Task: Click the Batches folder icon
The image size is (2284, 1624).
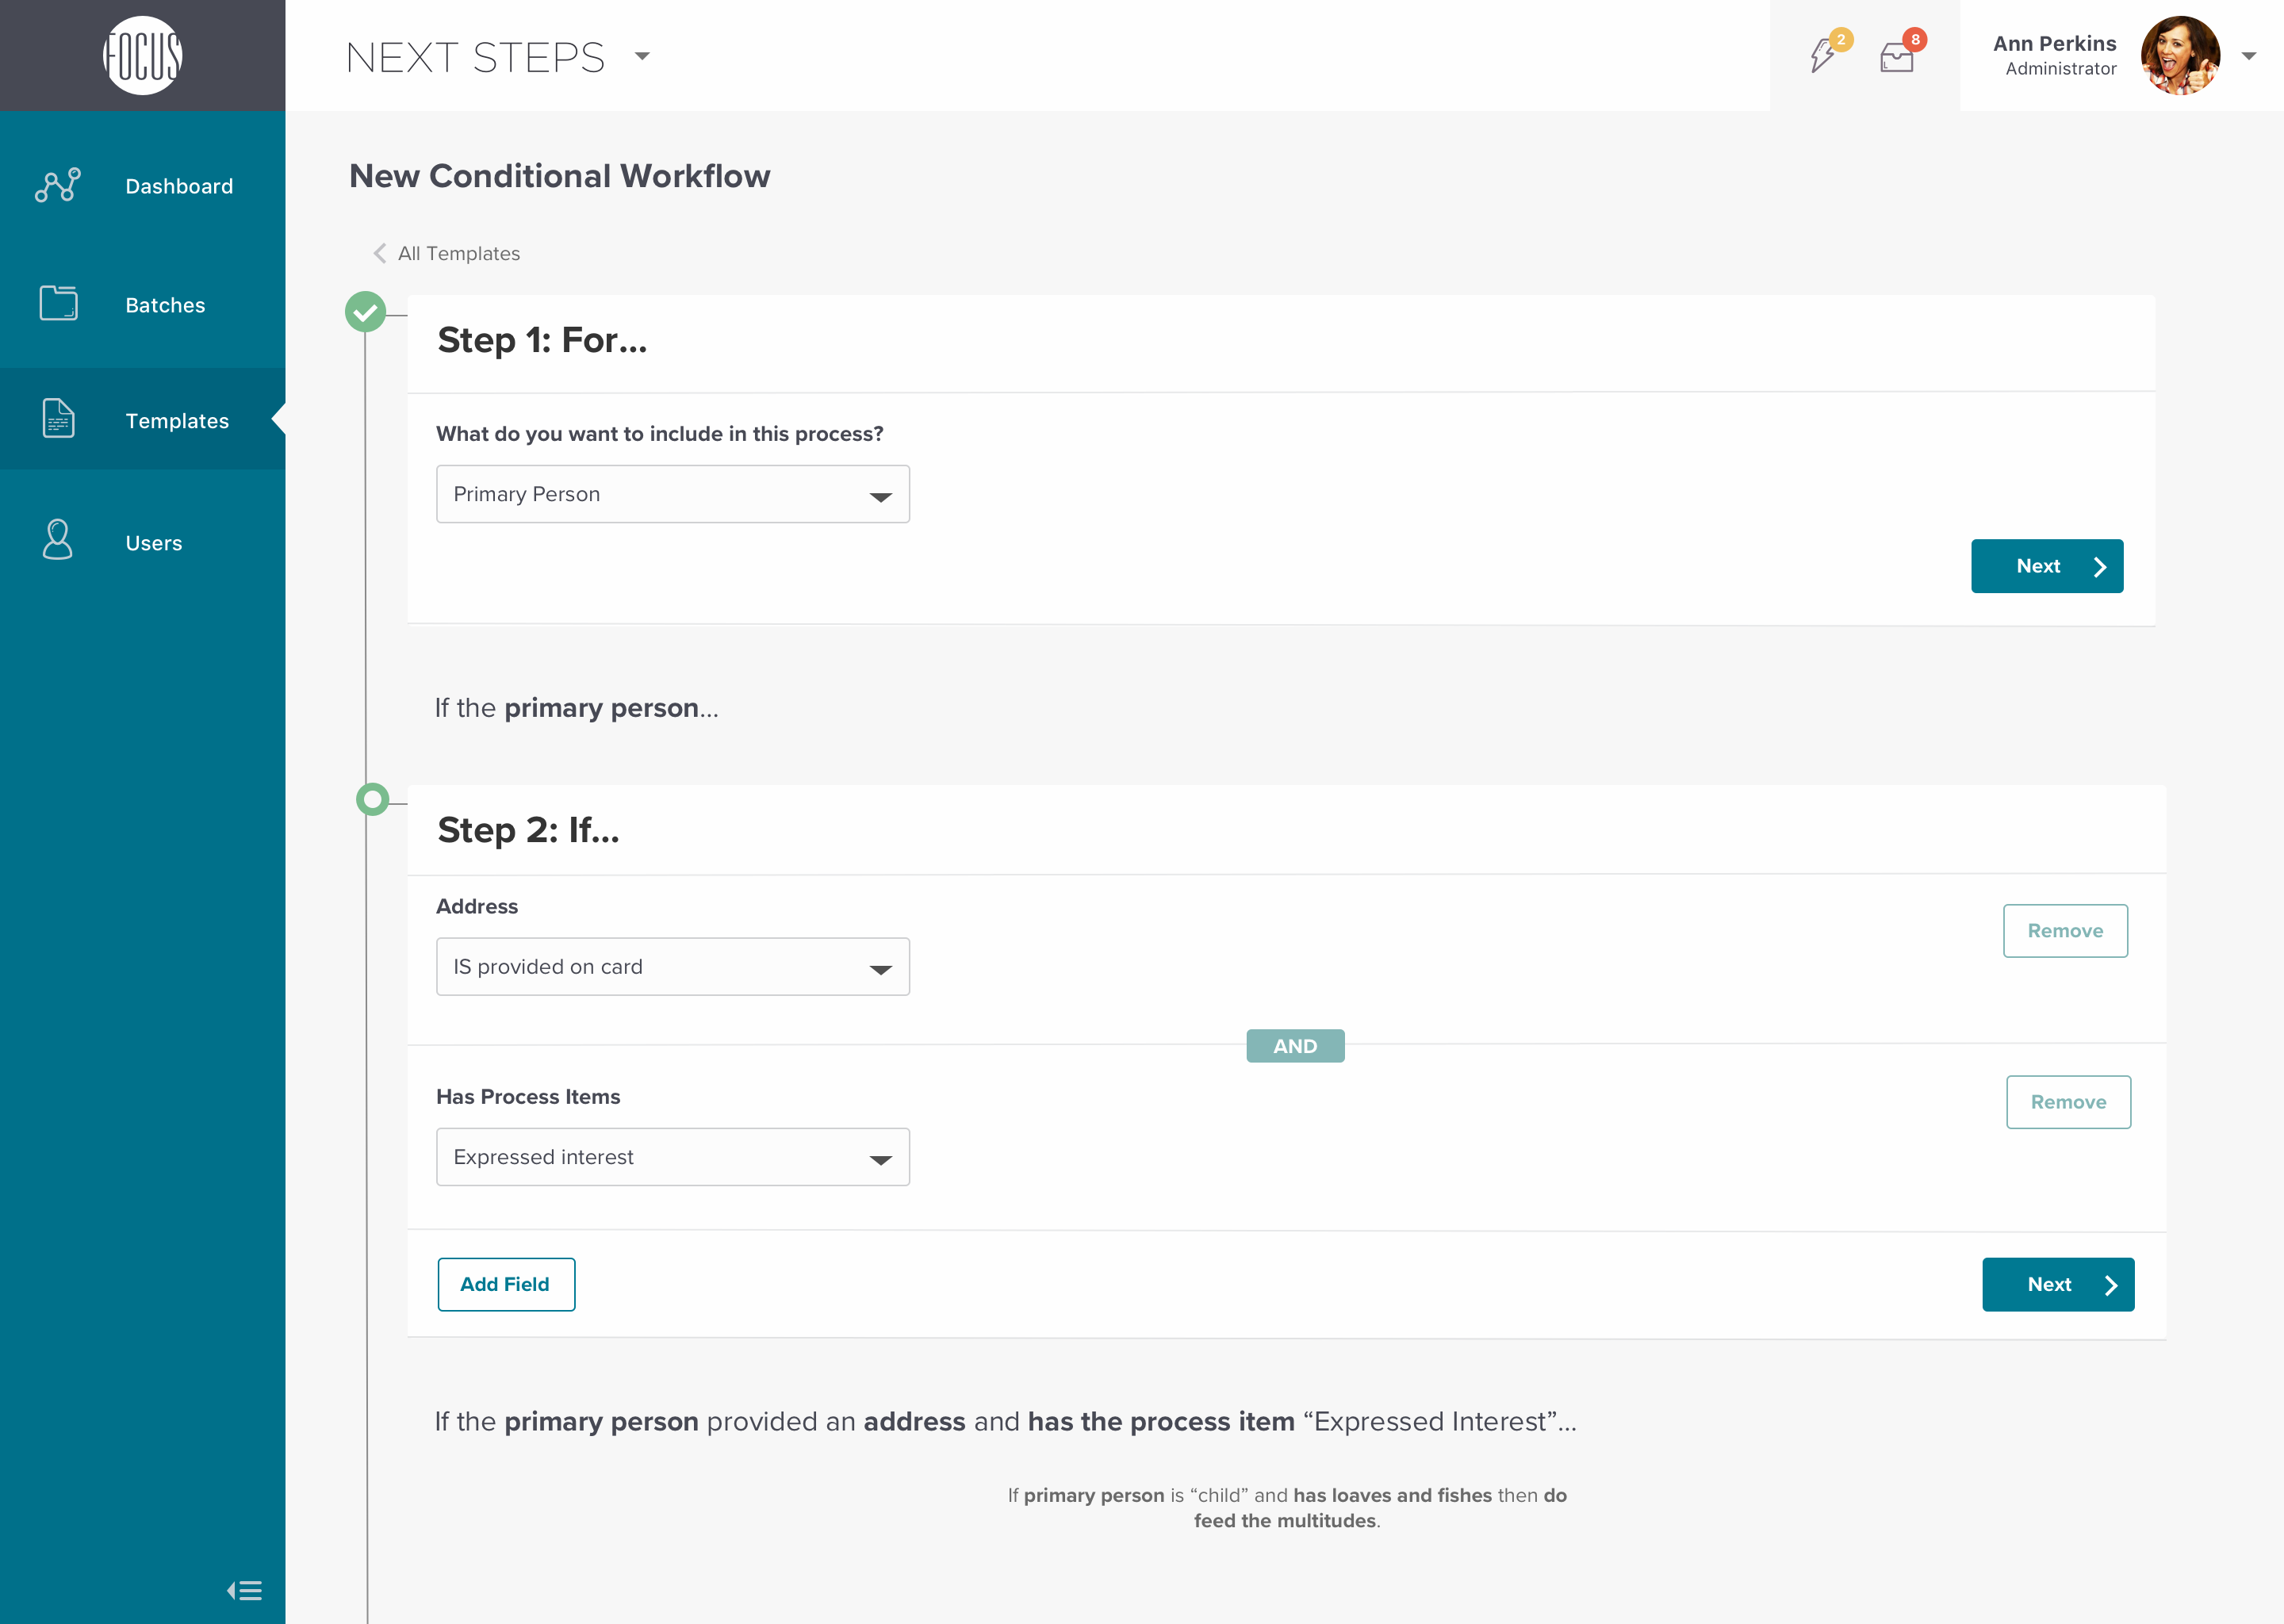Action: click(x=58, y=303)
